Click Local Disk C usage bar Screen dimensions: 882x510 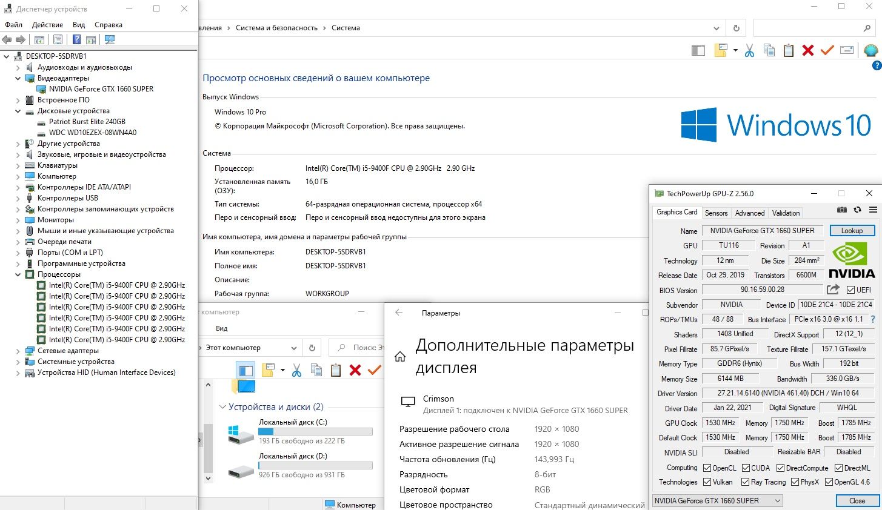tap(315, 432)
